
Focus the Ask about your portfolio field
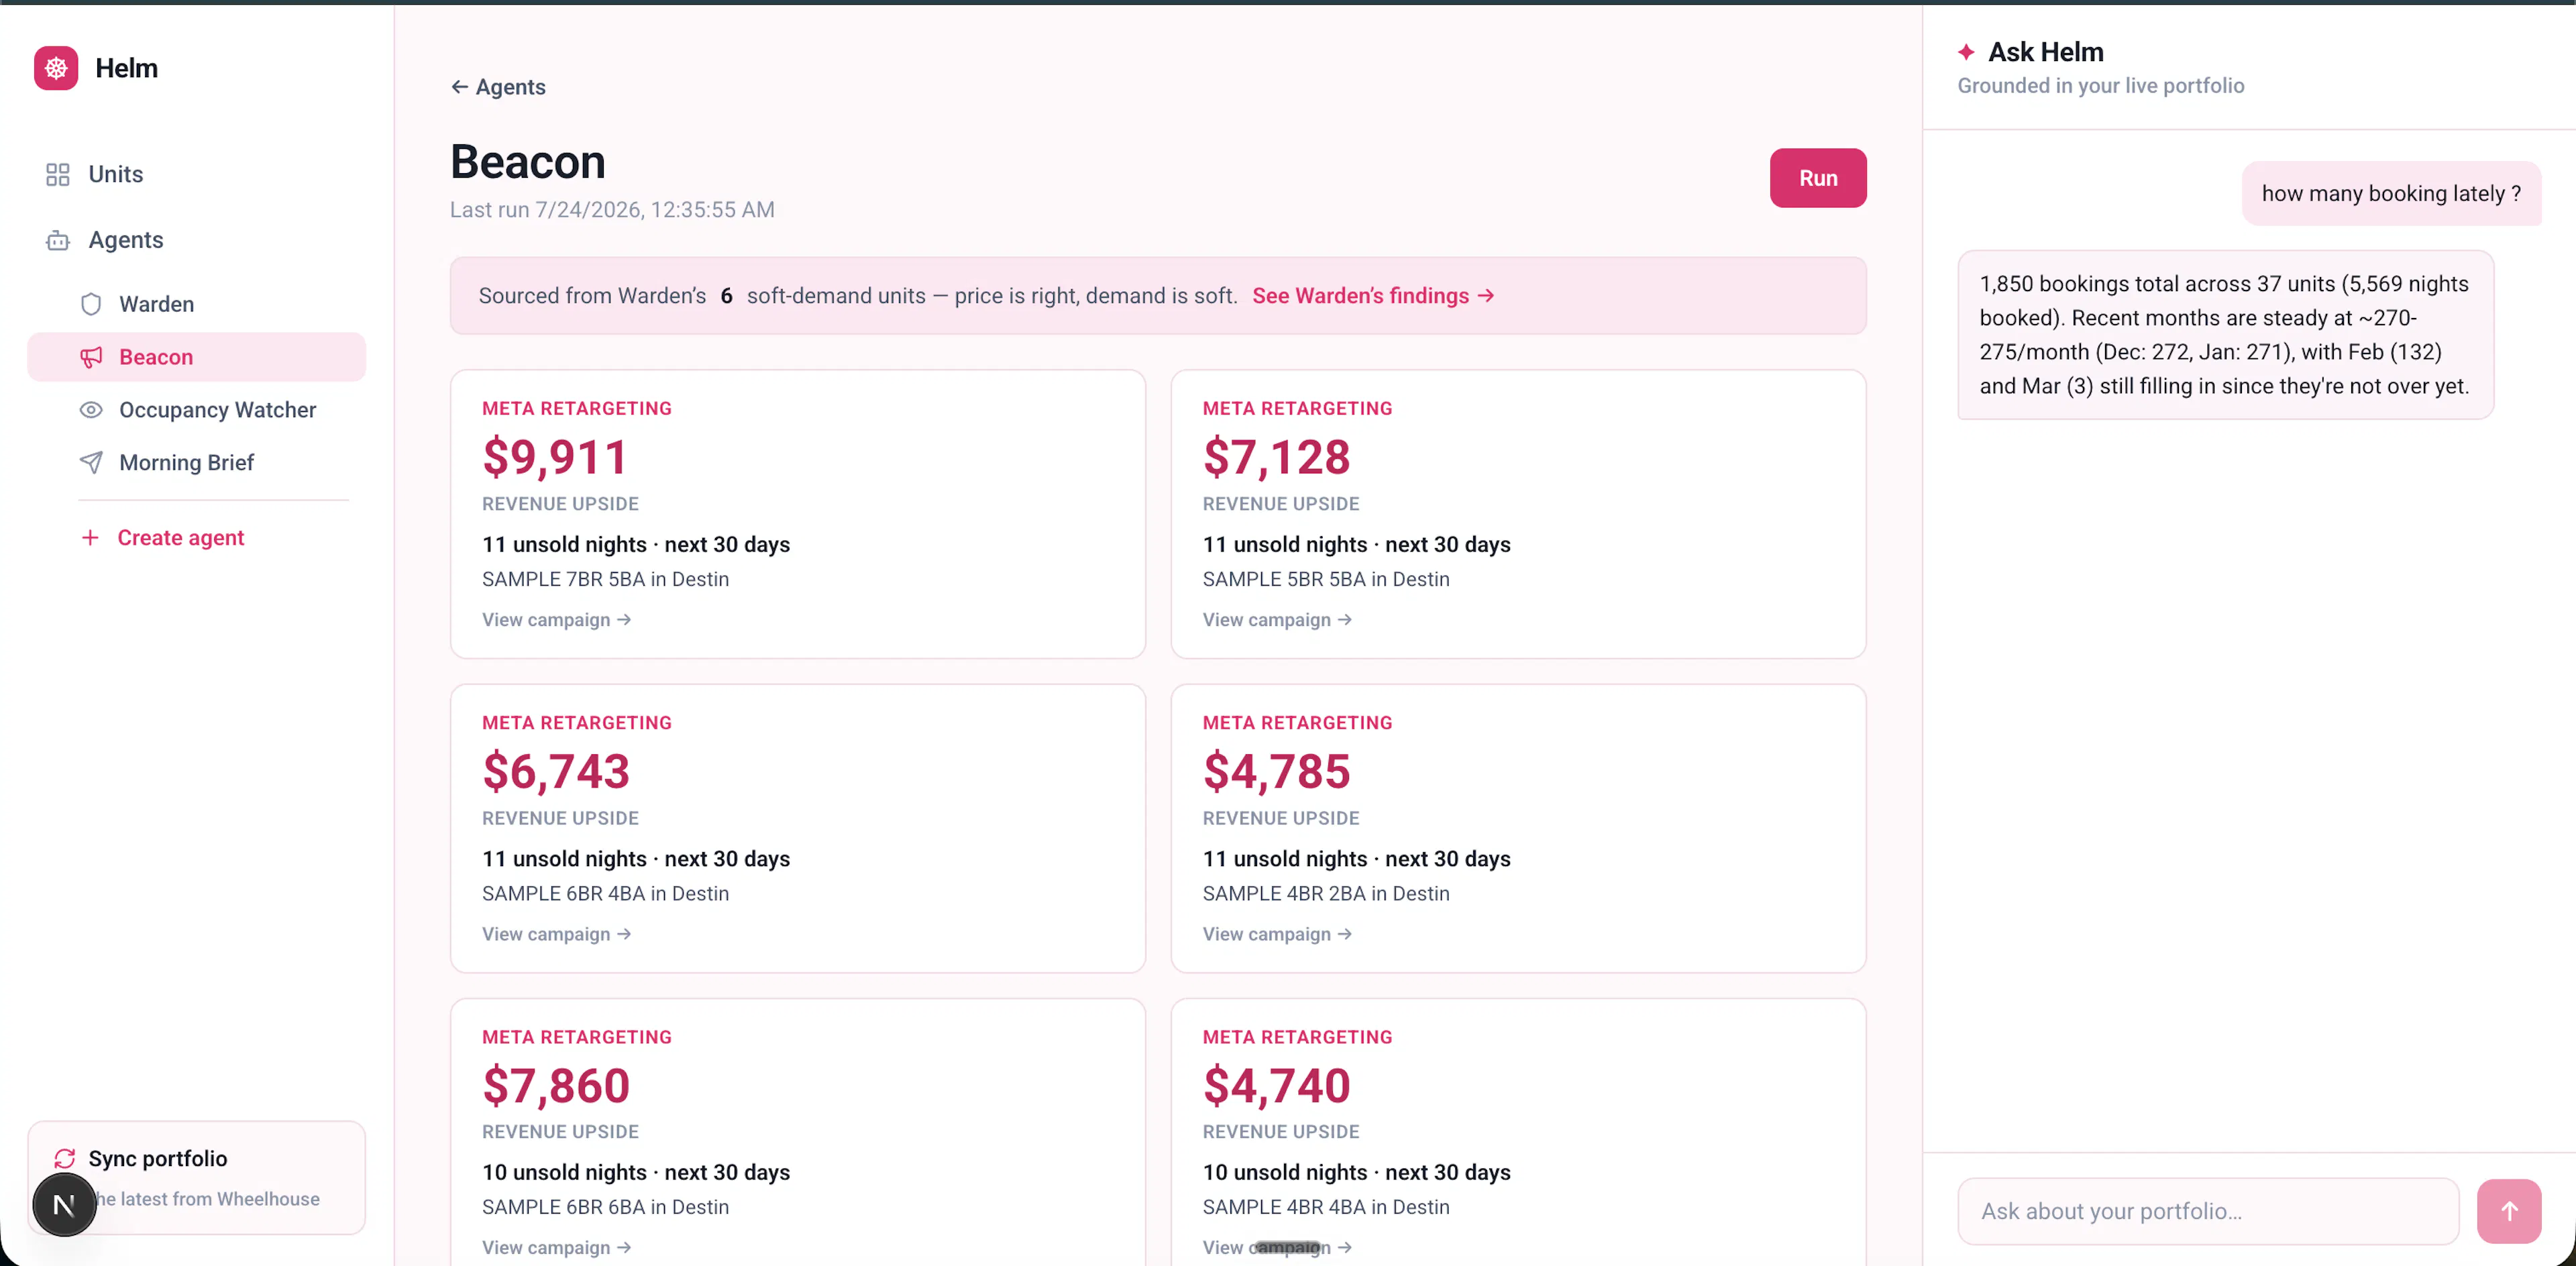(x=2207, y=1211)
